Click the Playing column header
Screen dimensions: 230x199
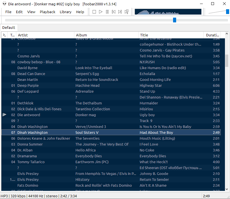point(5,35)
